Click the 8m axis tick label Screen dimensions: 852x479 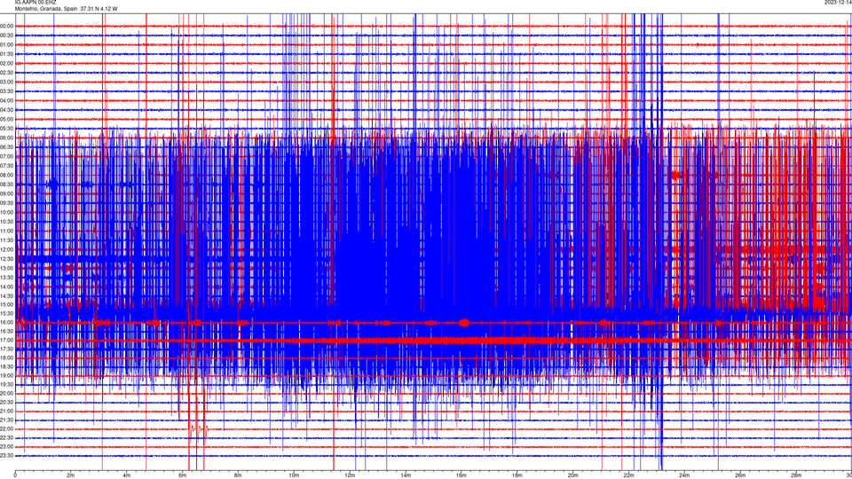[x=238, y=475]
